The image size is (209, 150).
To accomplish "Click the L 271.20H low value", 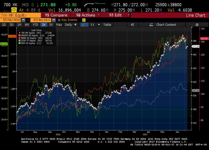I will [x=151, y=10].
